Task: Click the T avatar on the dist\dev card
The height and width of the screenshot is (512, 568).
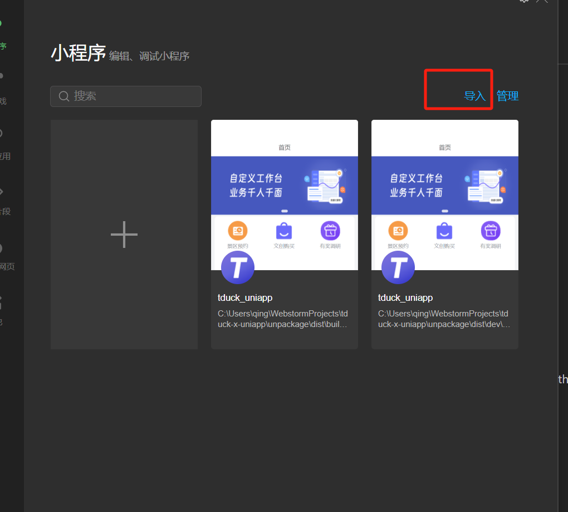Action: (398, 268)
